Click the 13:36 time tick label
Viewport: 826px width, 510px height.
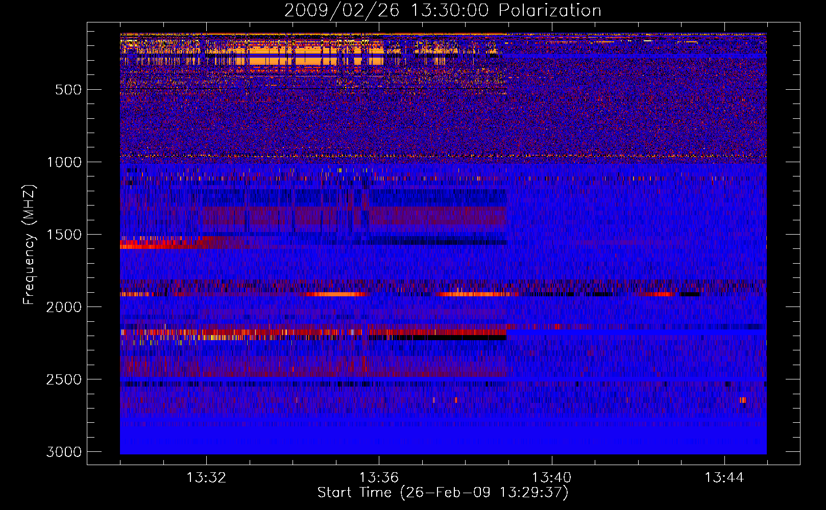(x=379, y=478)
